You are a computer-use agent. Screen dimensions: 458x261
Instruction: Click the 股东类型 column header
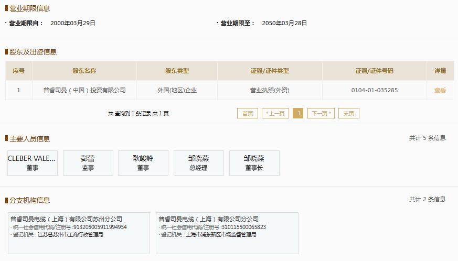point(177,71)
